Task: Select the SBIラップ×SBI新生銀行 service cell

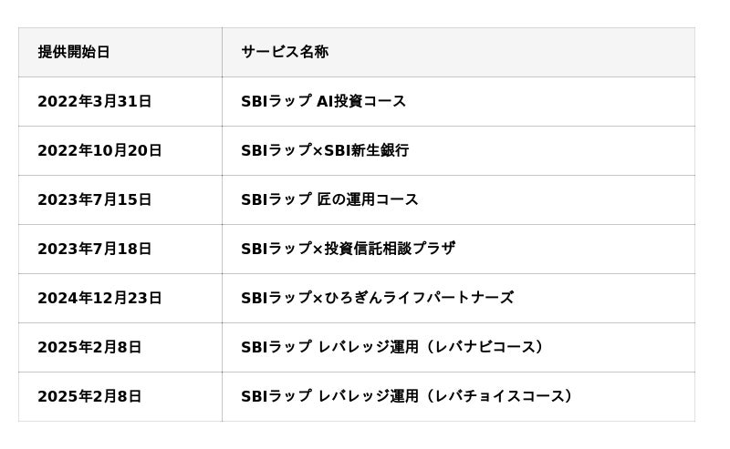Action: coord(325,150)
